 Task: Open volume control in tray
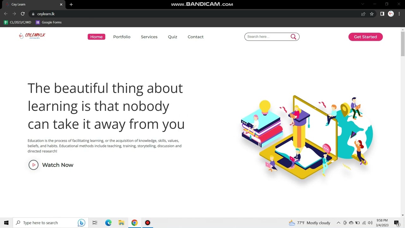click(x=370, y=223)
